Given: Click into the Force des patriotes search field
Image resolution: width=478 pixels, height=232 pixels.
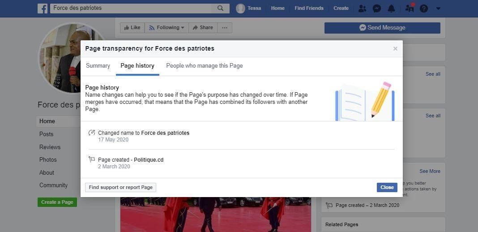Looking at the screenshot, I should [x=131, y=8].
